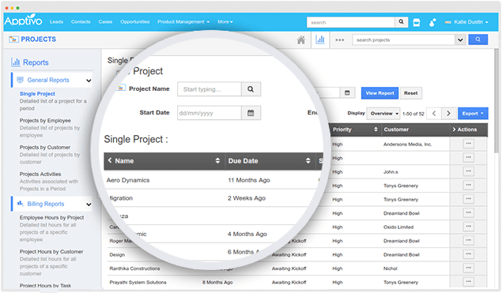Open the Projects Activities report
This screenshot has width=502, height=293.
pos(40,175)
